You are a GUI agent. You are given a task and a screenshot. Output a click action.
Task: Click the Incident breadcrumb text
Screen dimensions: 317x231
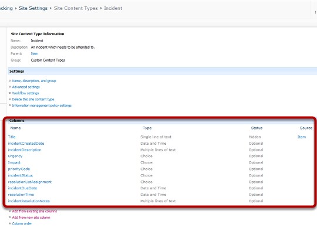point(113,8)
